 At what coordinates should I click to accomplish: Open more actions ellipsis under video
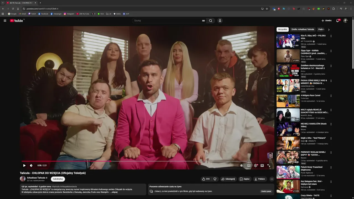point(272,179)
